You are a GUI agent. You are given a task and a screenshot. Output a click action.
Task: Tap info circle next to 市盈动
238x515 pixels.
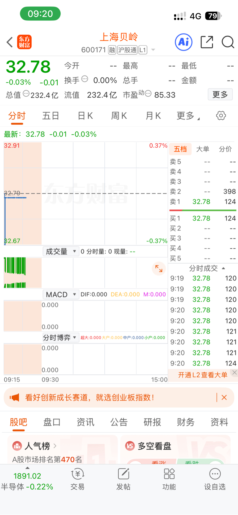pos(148,94)
